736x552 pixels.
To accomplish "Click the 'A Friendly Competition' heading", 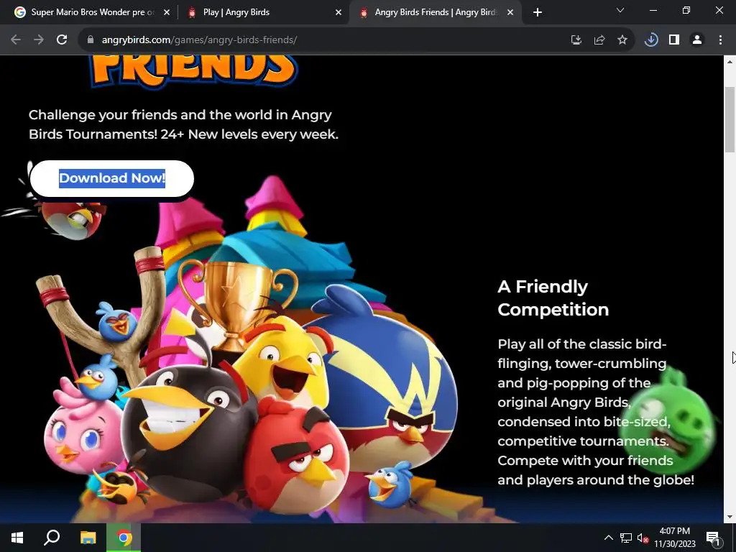I will point(553,298).
